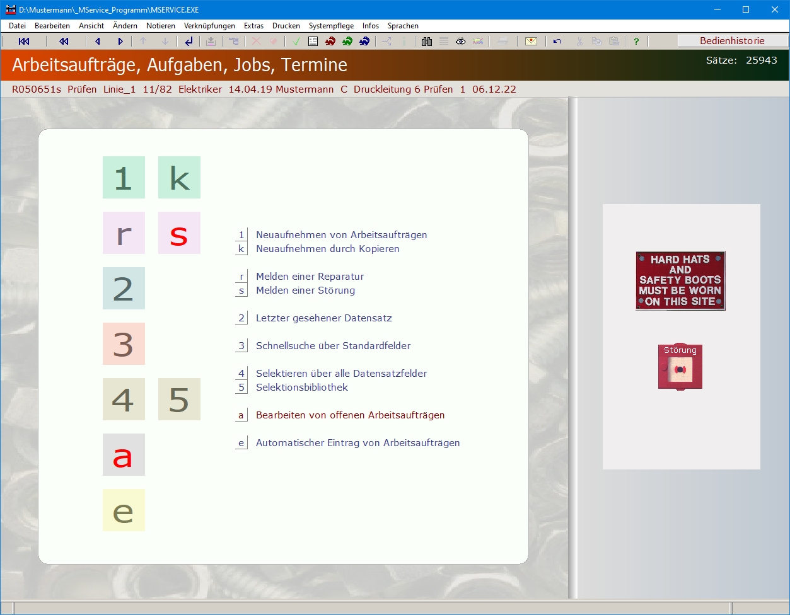Click the greyed tree structure icon

click(234, 42)
